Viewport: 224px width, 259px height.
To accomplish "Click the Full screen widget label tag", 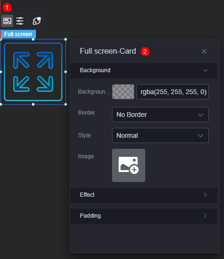I will (x=18, y=34).
